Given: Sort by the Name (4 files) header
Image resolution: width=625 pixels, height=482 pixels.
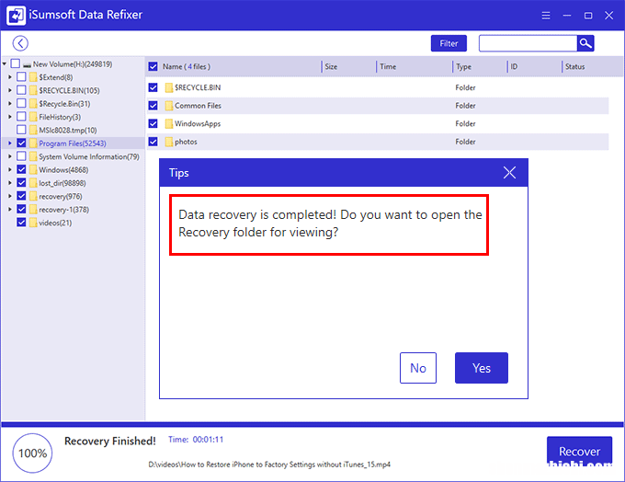Looking at the screenshot, I should click(x=187, y=66).
